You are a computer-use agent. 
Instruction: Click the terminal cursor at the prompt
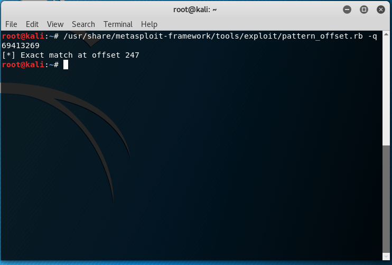point(66,65)
